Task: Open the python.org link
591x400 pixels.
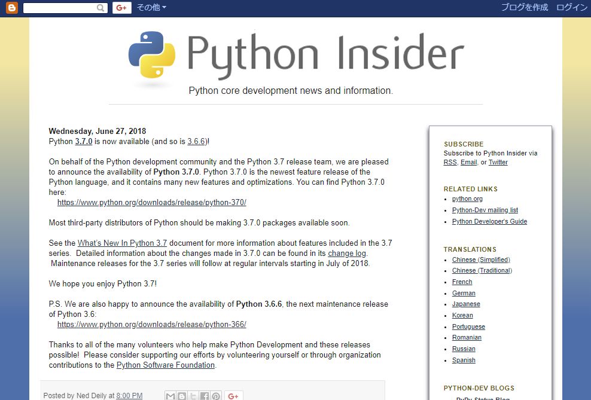Action: [467, 199]
